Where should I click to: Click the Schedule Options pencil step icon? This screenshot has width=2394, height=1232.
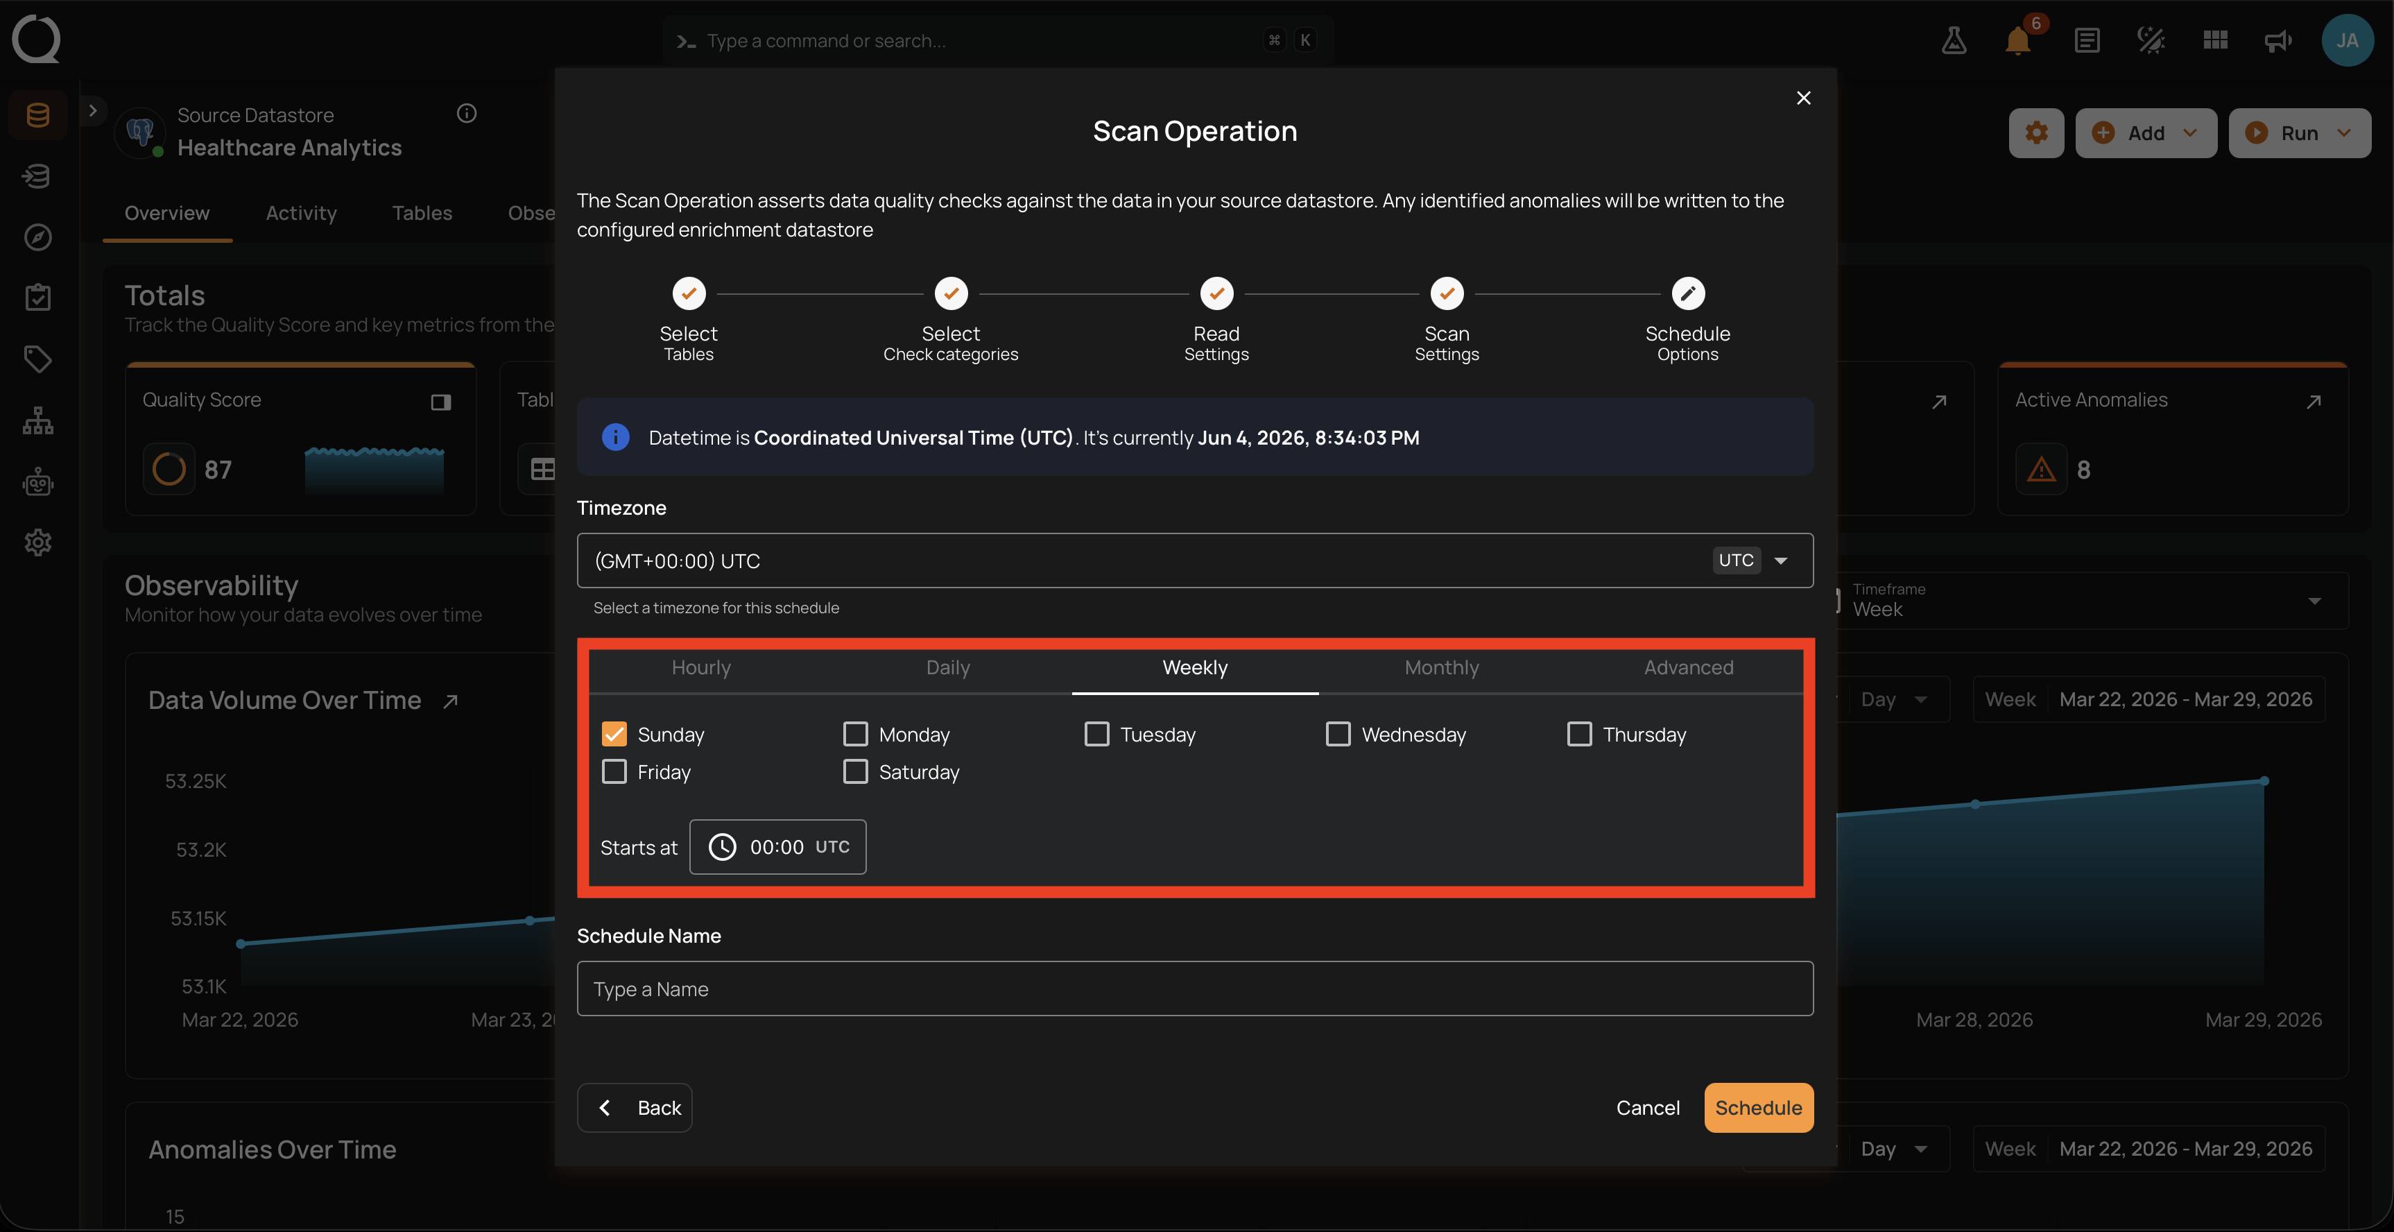click(x=1688, y=294)
